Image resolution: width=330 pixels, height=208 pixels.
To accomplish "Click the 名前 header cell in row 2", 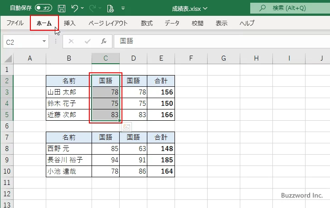I will pyautogui.click(x=69, y=81).
